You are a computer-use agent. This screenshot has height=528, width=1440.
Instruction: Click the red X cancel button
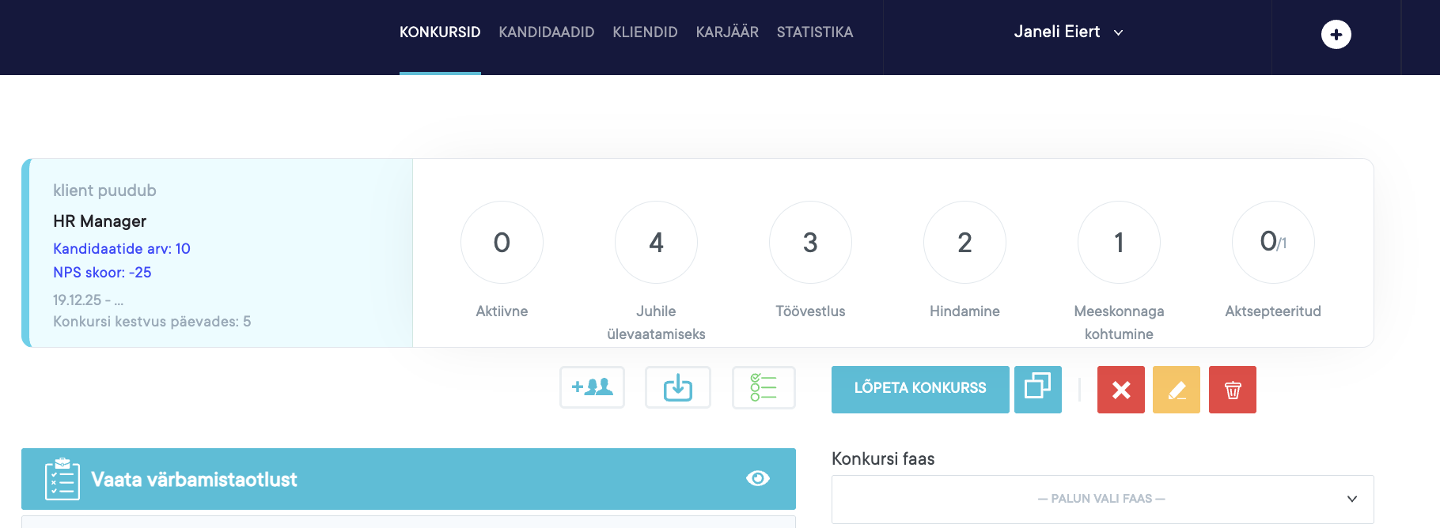pos(1120,390)
